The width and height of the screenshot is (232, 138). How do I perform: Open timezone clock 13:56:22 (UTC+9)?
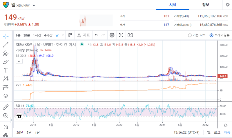click(186, 132)
